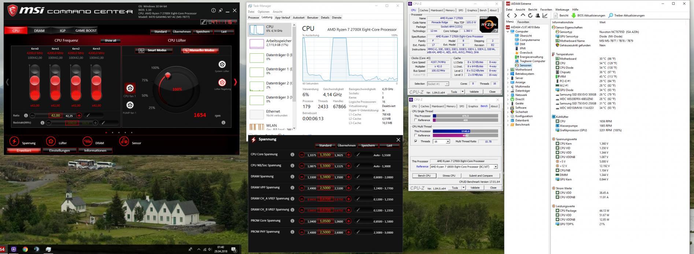694x254 pixels.
Task: Switch to Favoriten tab in AIDA64
Action: coord(523,22)
